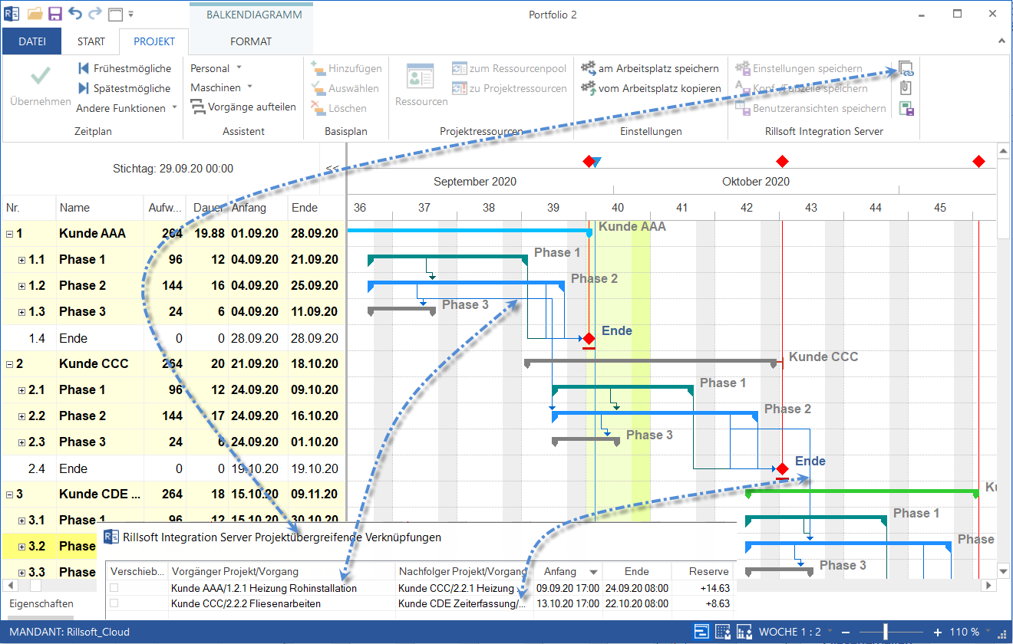1013x644 pixels.
Task: Click the << collapse timeline button
Action: pyautogui.click(x=332, y=168)
